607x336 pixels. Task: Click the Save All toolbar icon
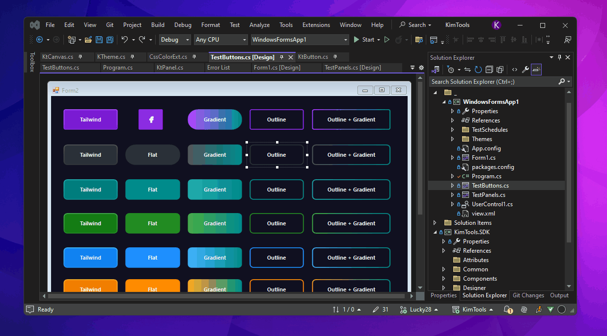pyautogui.click(x=110, y=40)
